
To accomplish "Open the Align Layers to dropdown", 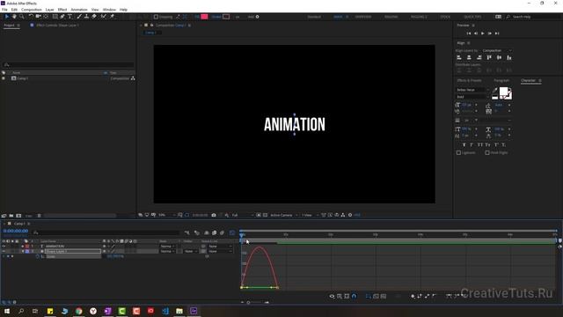I will click(497, 51).
